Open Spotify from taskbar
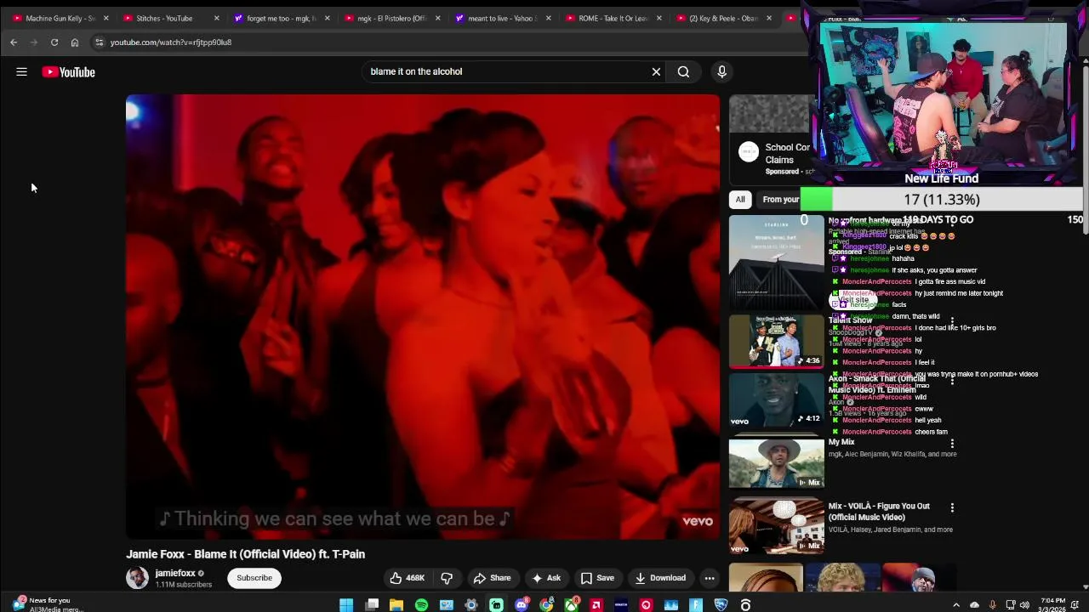1089x612 pixels. (421, 605)
